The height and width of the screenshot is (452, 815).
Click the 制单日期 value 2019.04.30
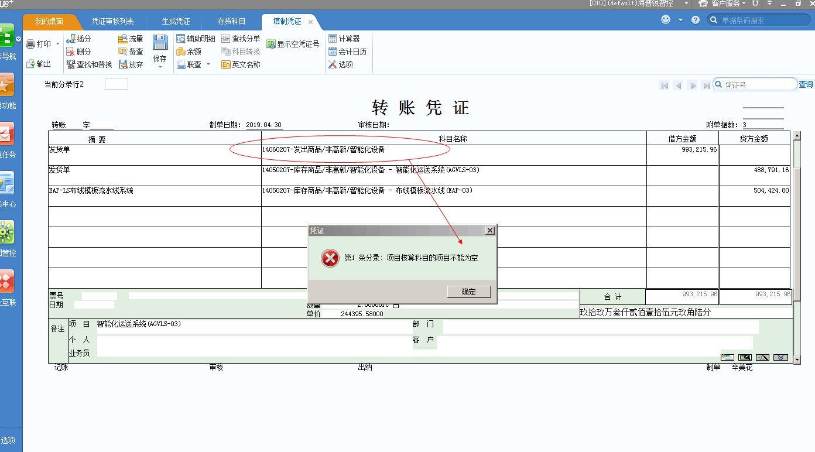263,125
